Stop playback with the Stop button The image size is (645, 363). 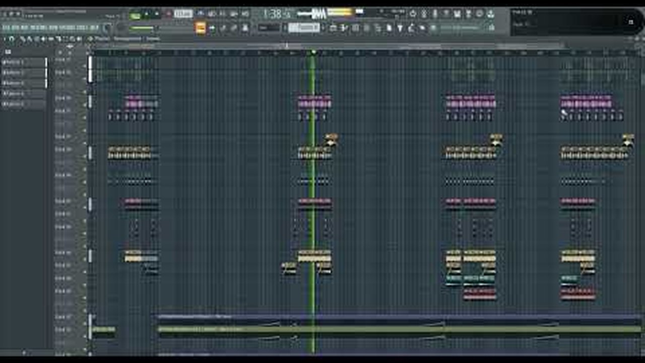tap(157, 15)
